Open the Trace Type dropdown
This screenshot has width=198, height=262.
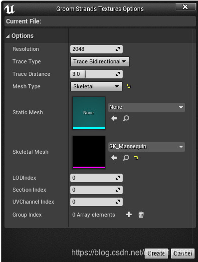point(100,62)
